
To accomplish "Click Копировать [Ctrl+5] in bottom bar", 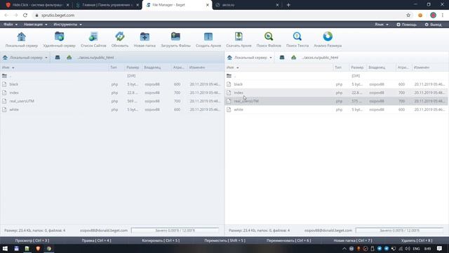I will (x=161, y=240).
